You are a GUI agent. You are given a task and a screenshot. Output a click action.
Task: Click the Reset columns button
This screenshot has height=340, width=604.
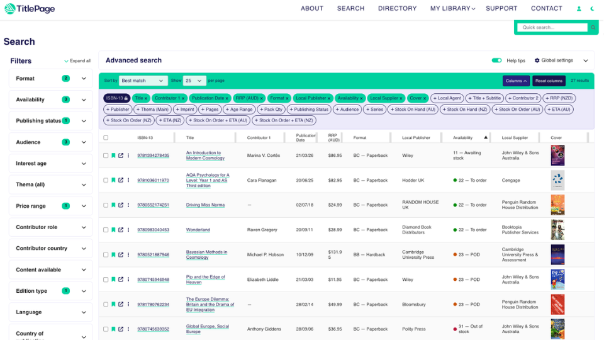(549, 81)
